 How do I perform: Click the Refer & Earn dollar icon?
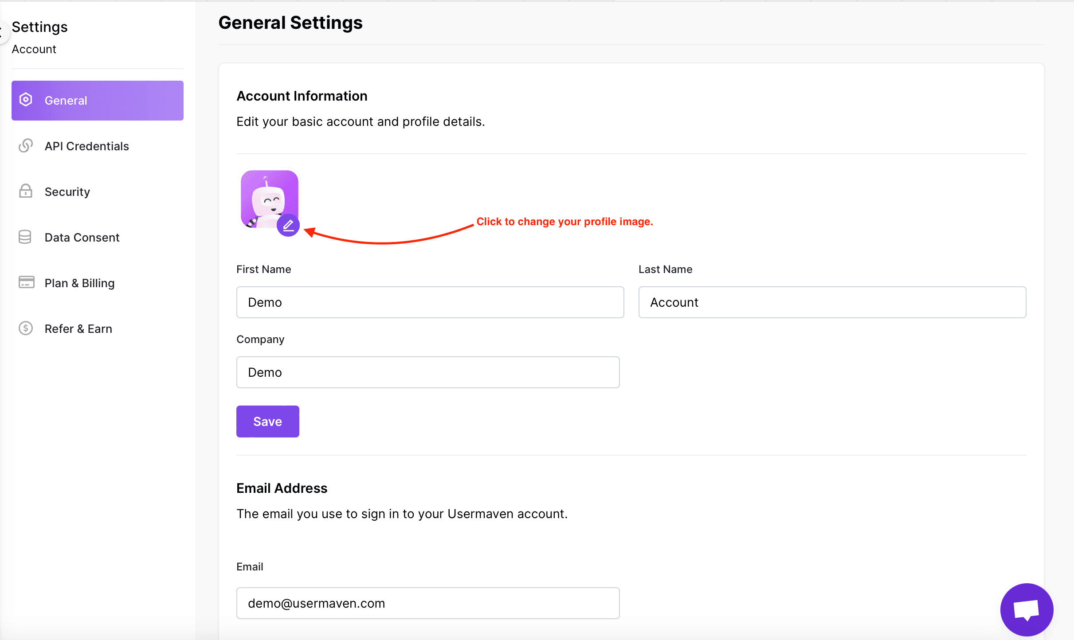(x=26, y=328)
